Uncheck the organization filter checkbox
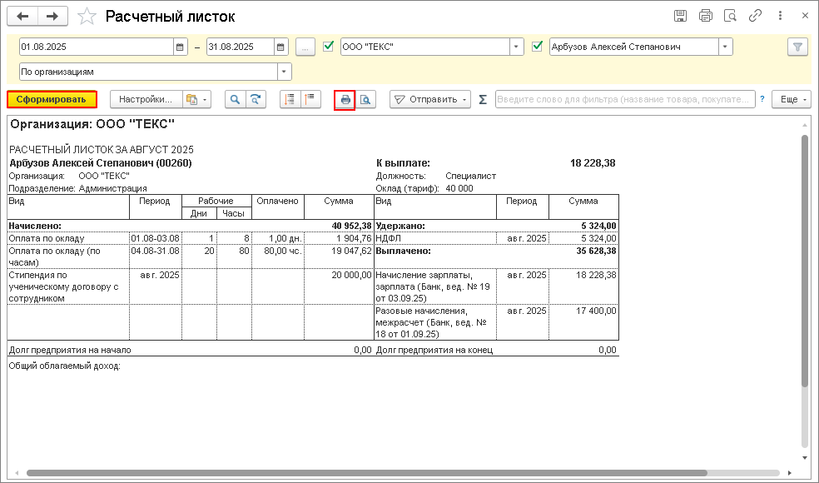Screen dimensions: 819x483 tap(329, 46)
